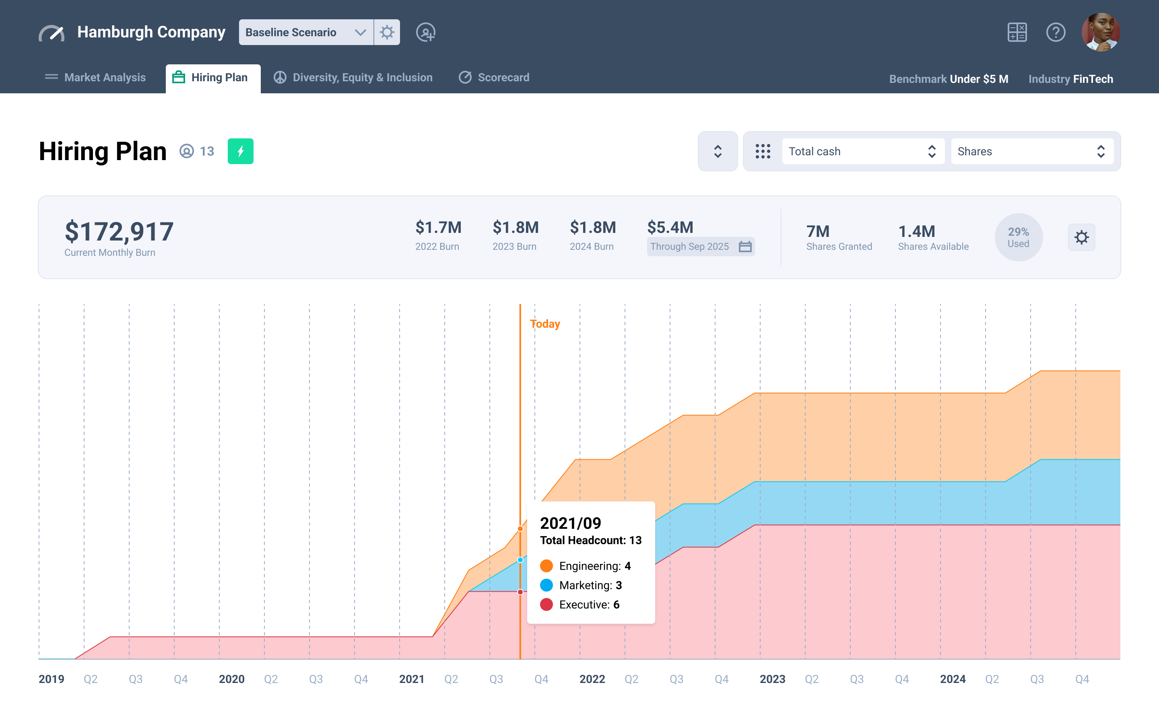Image resolution: width=1159 pixels, height=724 pixels.
Task: Open the grid view icon near Total cash
Action: pyautogui.click(x=763, y=151)
